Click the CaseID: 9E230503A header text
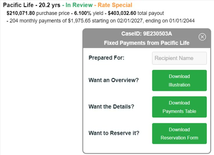This screenshot has height=155, width=214. 147,34
